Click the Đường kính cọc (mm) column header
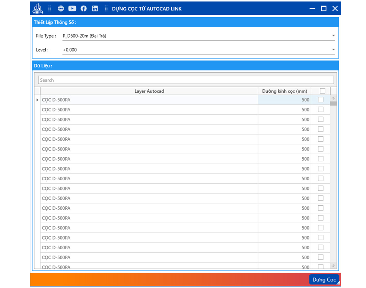Screen dimensions: 366x288 284,91
